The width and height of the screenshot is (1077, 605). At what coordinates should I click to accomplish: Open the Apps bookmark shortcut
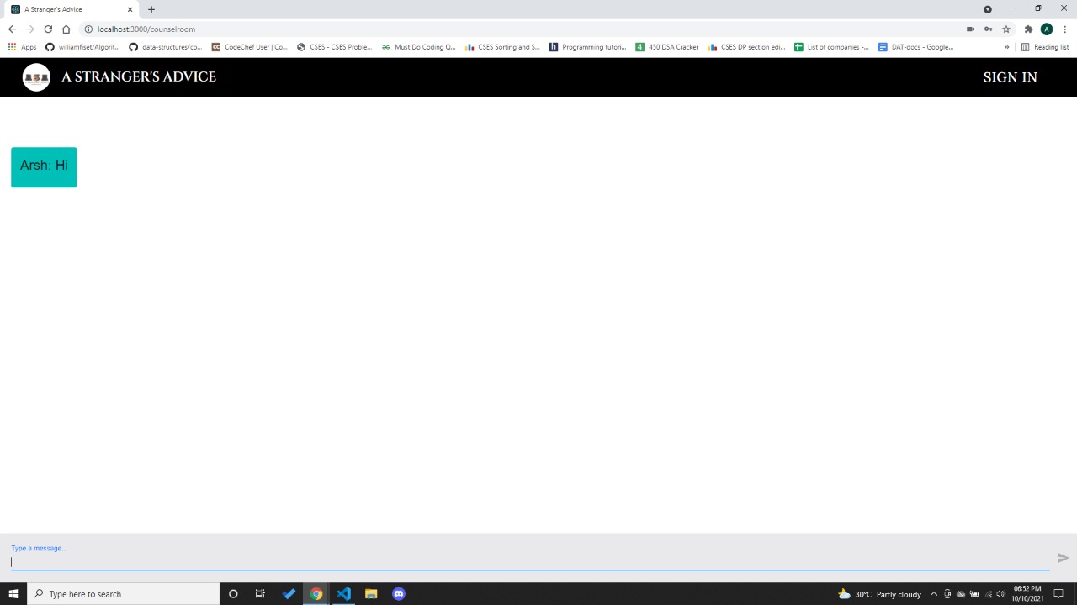coord(23,47)
